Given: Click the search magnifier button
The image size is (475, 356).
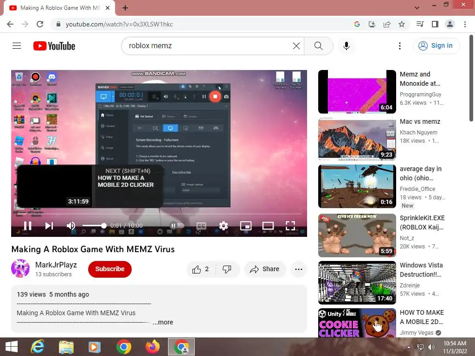Looking at the screenshot, I should pos(318,46).
